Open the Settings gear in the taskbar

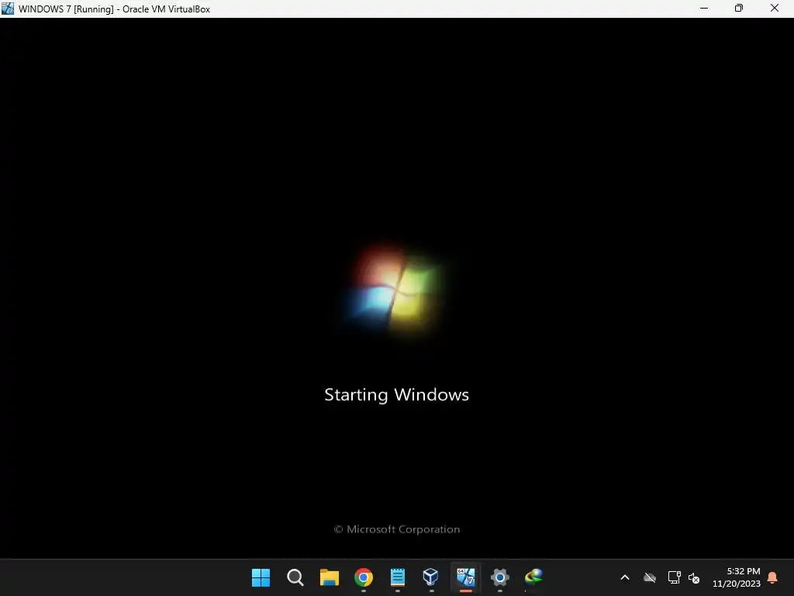click(x=500, y=577)
